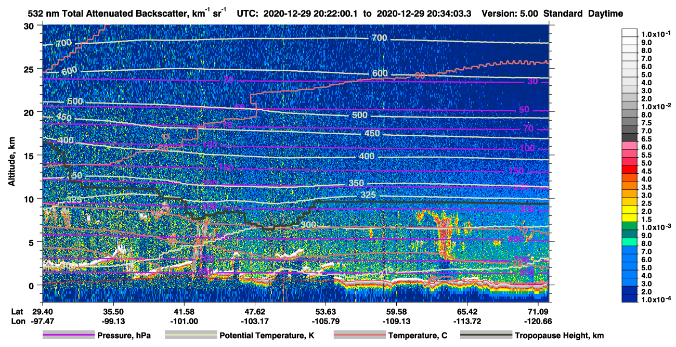Click the darkest blue swatch at 1.0x10-4
The width and height of the screenshot is (676, 347).
click(x=630, y=299)
